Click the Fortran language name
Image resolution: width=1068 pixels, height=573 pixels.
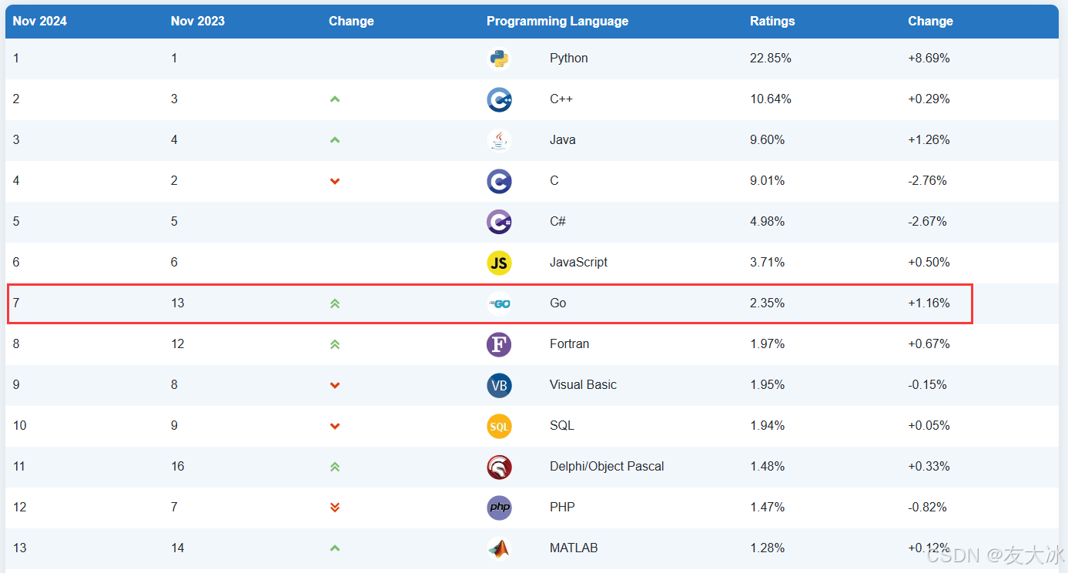[x=570, y=344]
